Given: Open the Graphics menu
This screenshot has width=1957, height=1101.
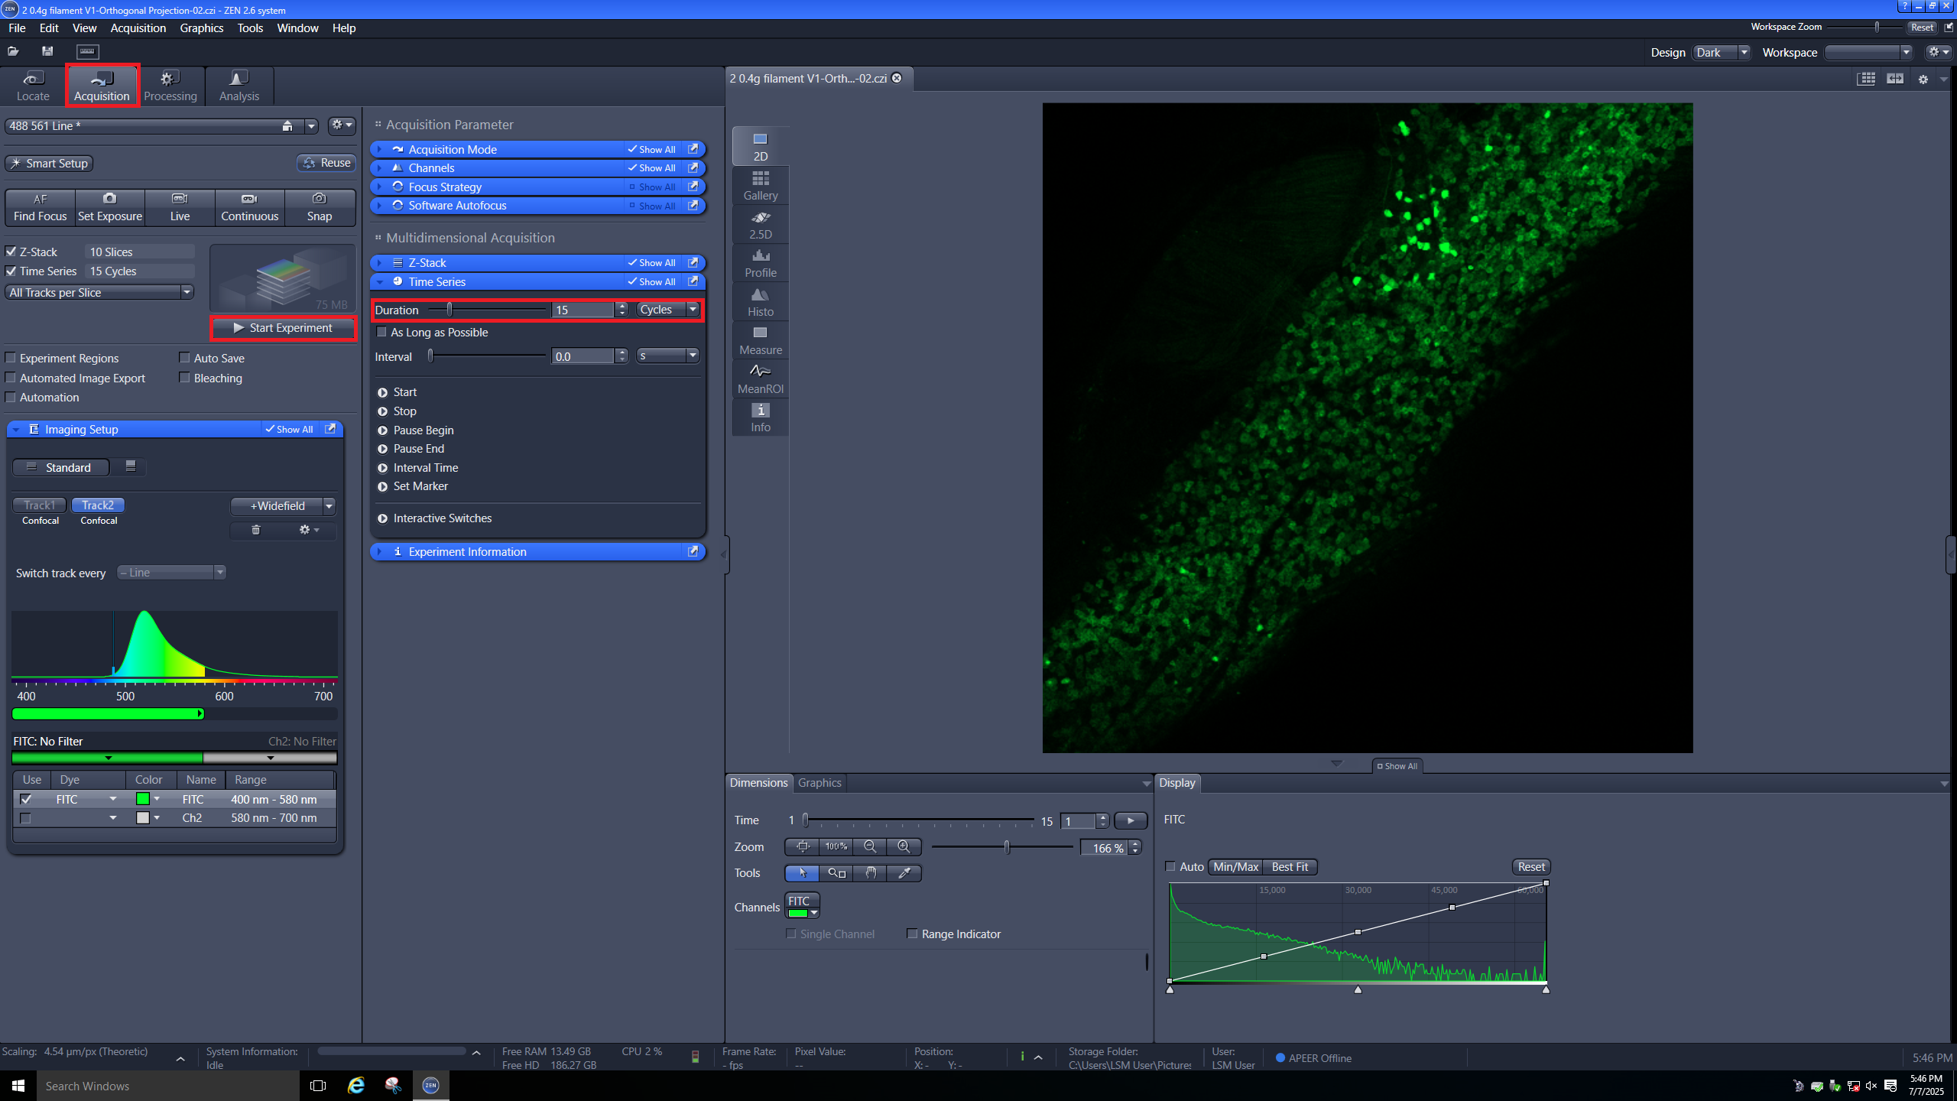Looking at the screenshot, I should tap(201, 28).
